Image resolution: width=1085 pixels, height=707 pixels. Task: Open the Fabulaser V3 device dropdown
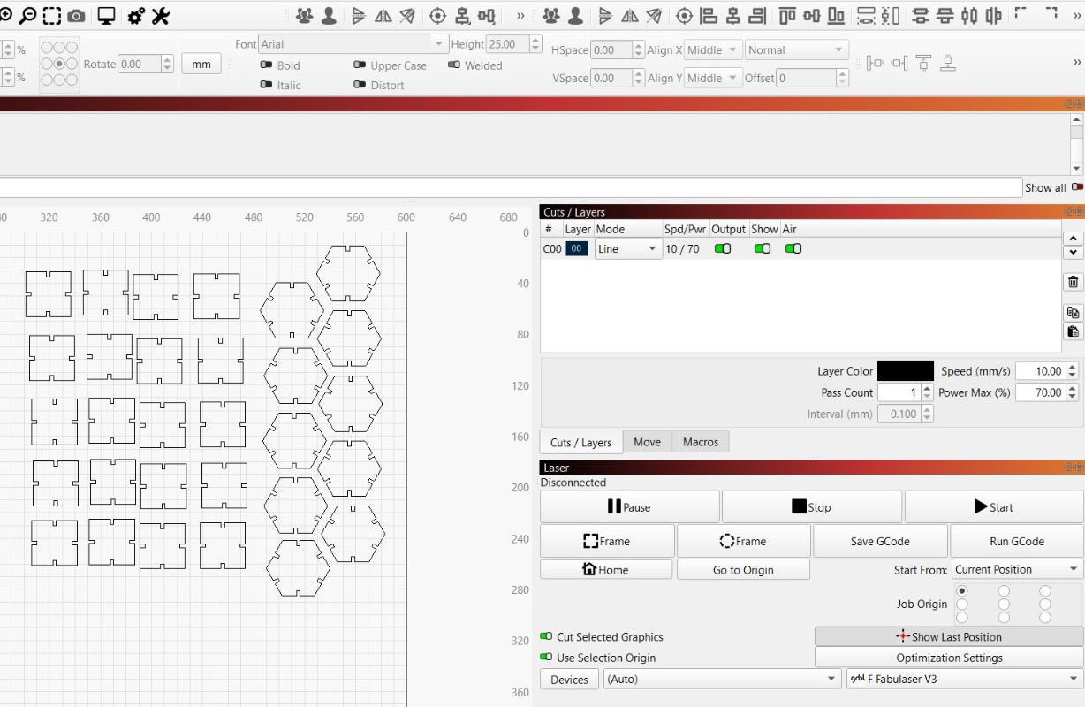(965, 679)
